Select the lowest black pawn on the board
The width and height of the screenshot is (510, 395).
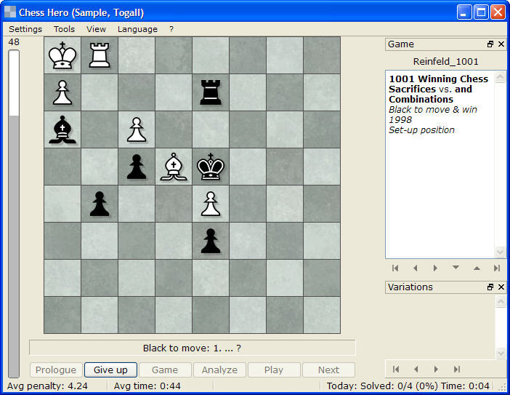click(211, 241)
